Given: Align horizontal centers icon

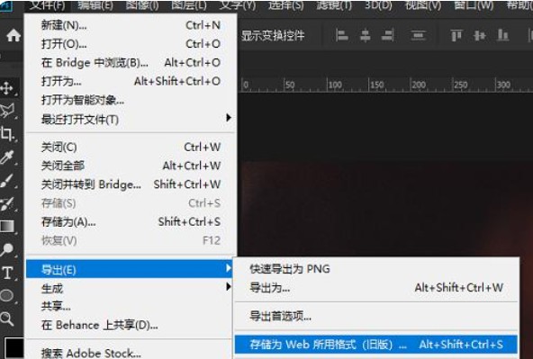Looking at the screenshot, I should point(365,35).
